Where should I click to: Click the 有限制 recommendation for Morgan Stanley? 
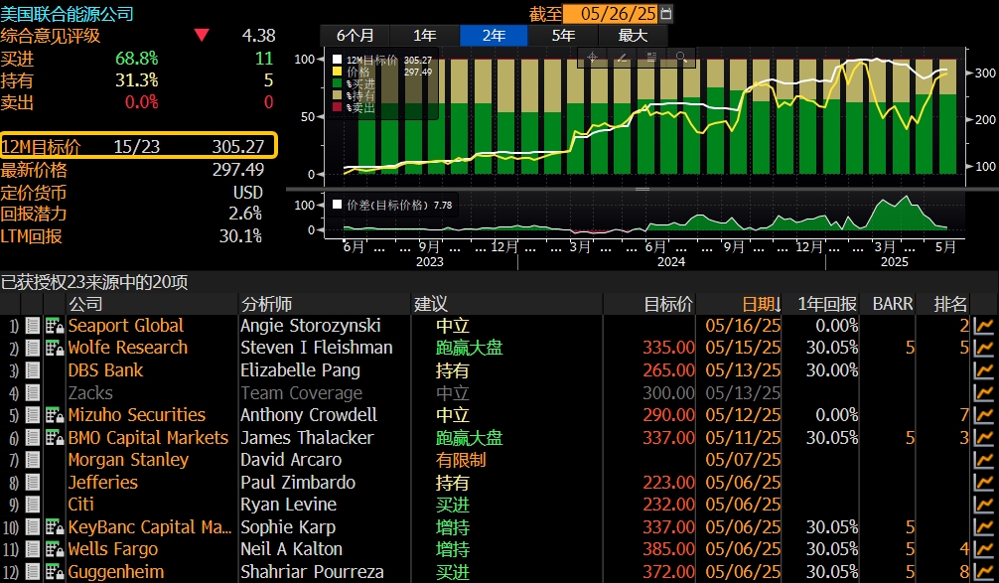pyautogui.click(x=461, y=460)
